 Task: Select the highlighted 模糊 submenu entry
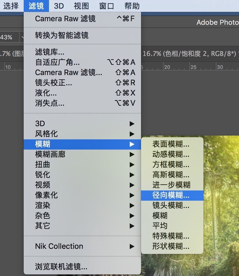click(x=82, y=144)
